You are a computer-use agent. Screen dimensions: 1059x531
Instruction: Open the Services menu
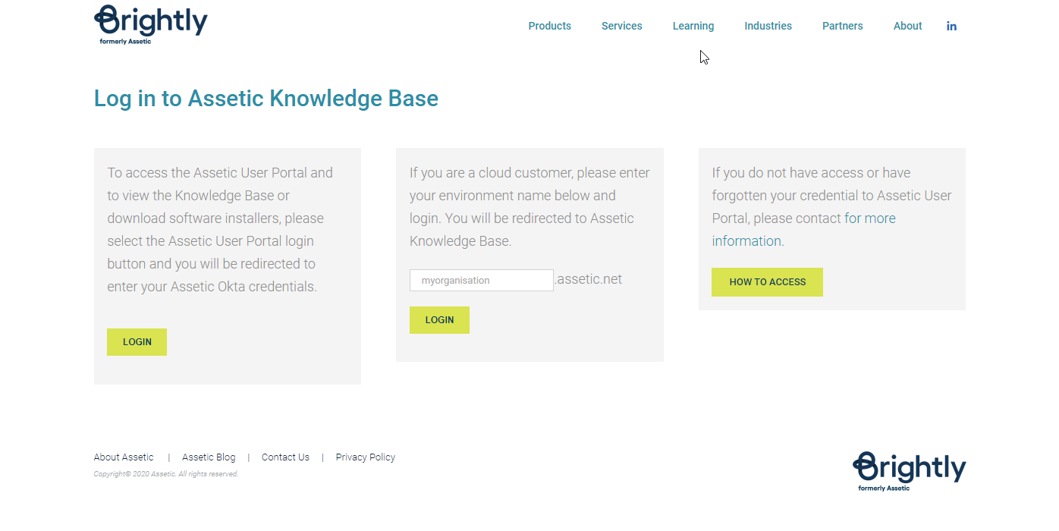coord(621,26)
